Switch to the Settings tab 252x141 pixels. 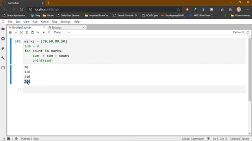click(57, 27)
